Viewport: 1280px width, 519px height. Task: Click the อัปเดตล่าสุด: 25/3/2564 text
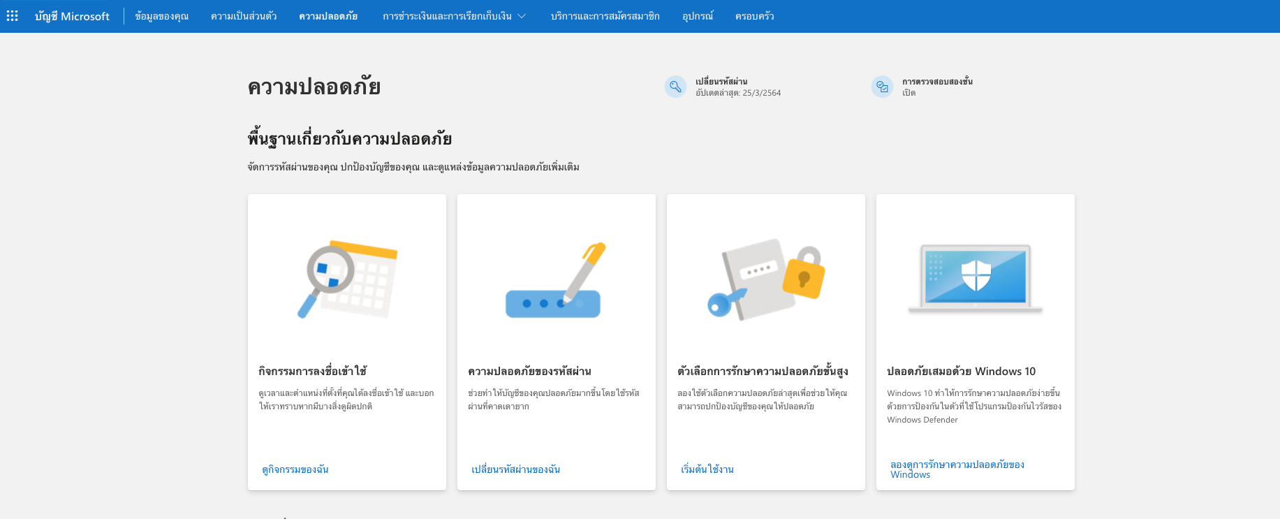pyautogui.click(x=738, y=93)
